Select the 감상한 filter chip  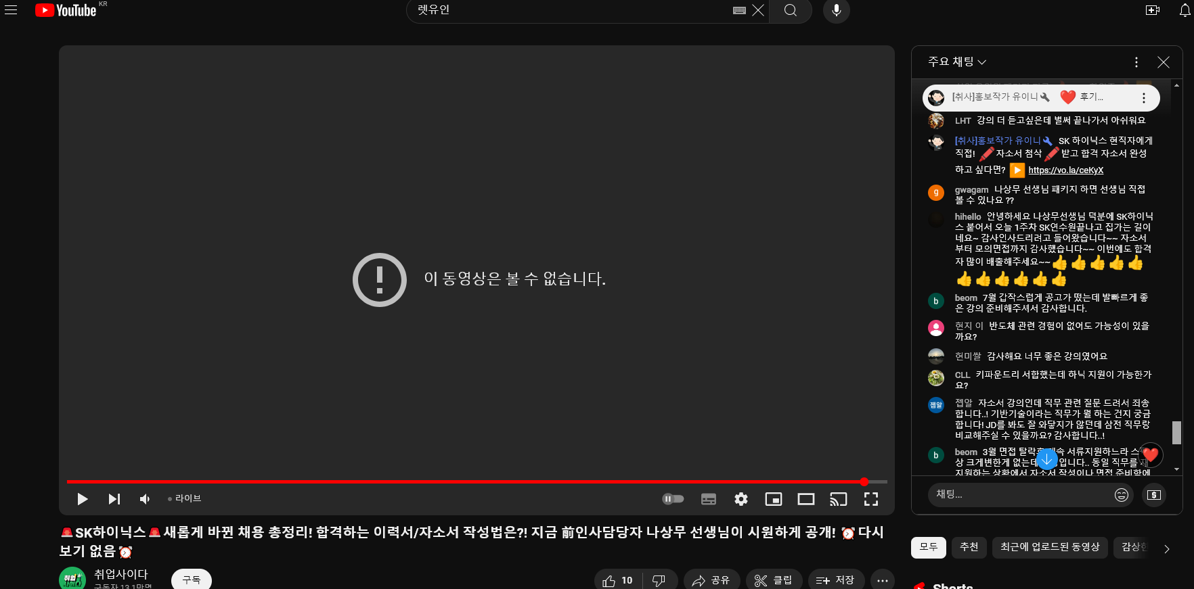pyautogui.click(x=1133, y=547)
